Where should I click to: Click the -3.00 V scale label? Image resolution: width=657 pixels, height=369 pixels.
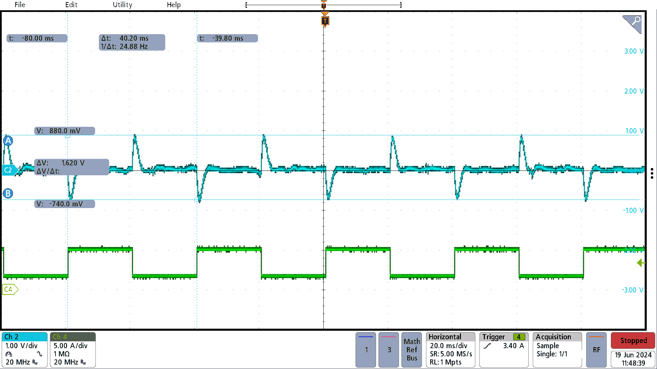click(x=633, y=290)
